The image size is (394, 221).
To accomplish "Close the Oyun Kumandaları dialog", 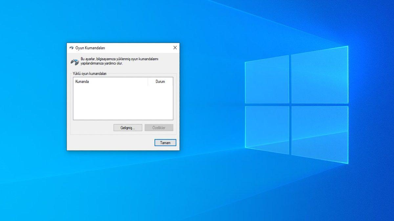I will [175, 47].
